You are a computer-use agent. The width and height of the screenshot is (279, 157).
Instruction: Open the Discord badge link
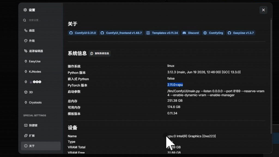pyautogui.click(x=190, y=33)
